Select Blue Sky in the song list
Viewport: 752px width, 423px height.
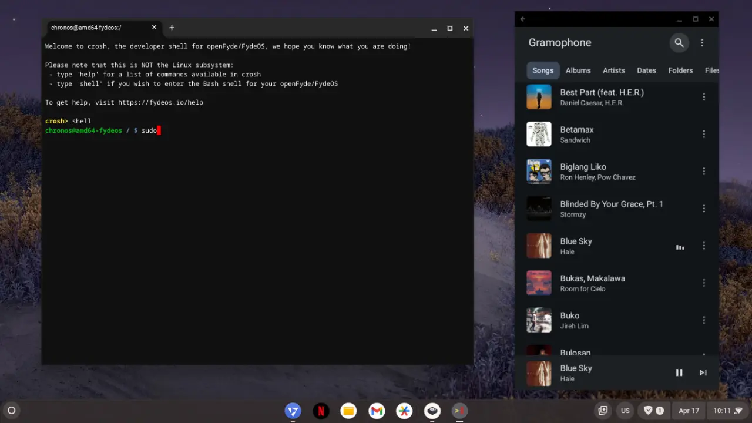(x=616, y=246)
